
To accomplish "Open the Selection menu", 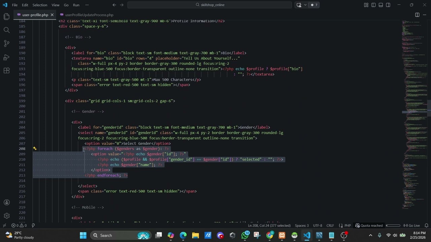I will 40,5.
